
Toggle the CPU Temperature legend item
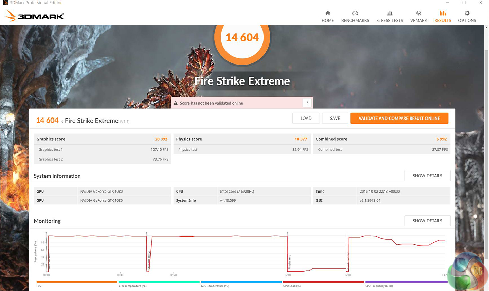click(x=159, y=284)
